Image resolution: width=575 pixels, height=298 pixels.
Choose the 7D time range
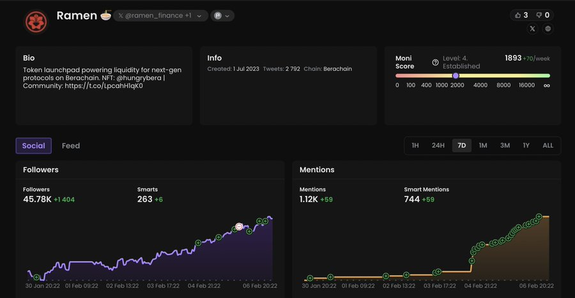pyautogui.click(x=461, y=145)
